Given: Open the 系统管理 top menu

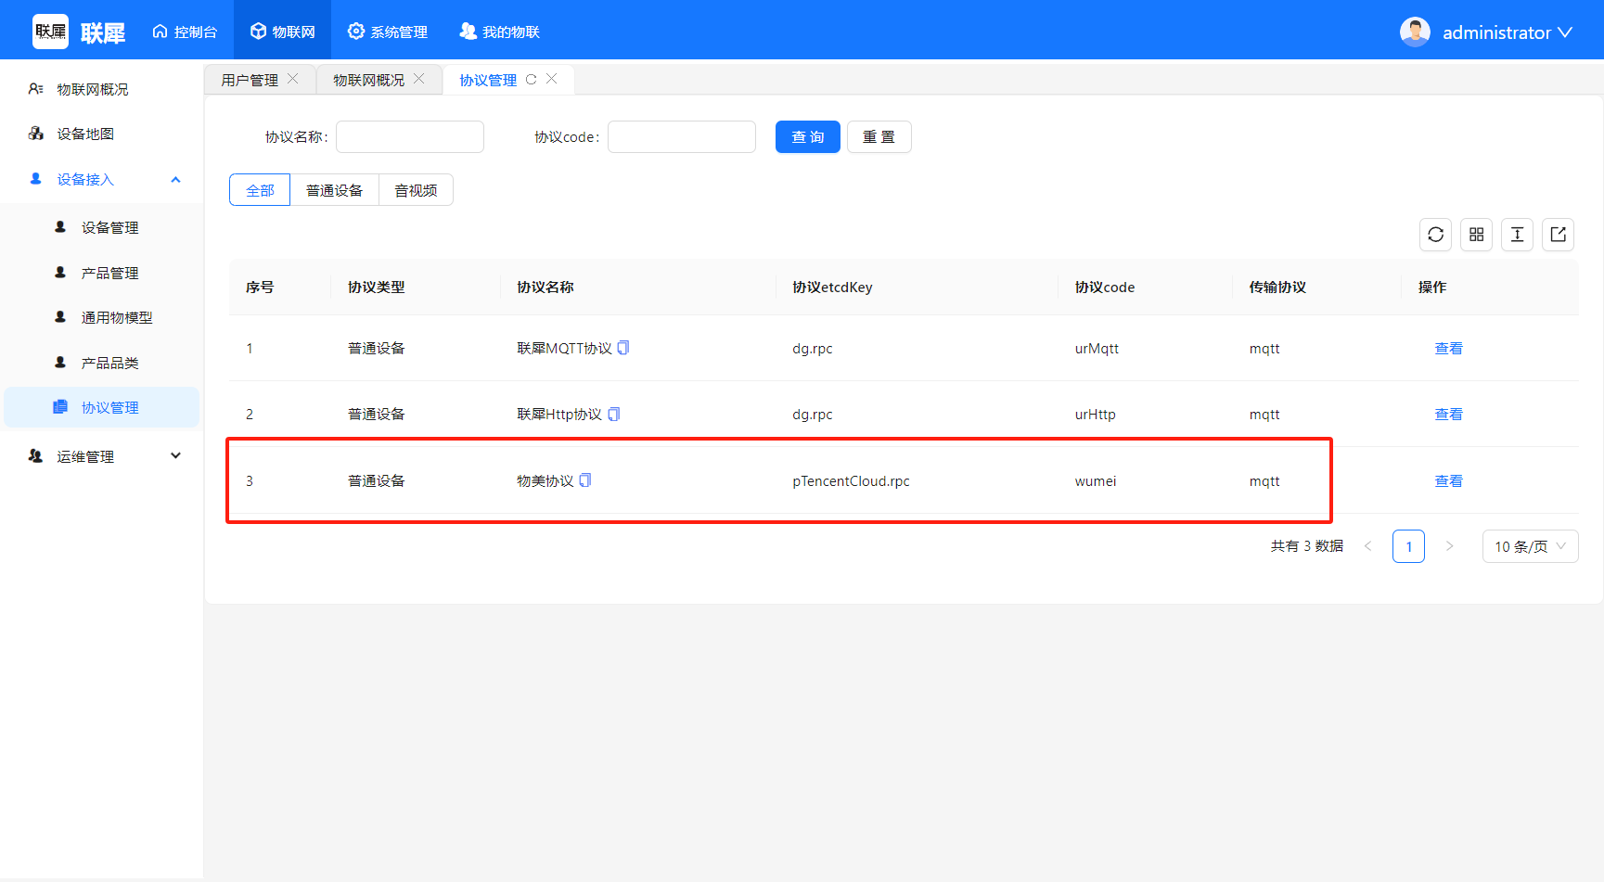Looking at the screenshot, I should (x=388, y=32).
